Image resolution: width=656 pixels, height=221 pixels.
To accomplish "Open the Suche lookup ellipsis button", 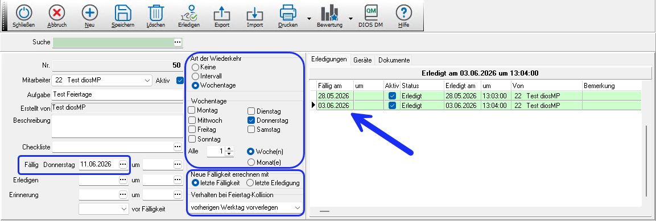I will [178, 42].
